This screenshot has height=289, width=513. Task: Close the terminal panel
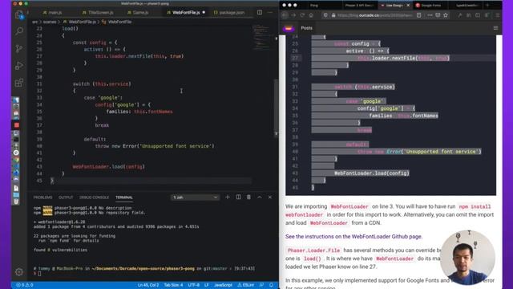(x=270, y=197)
